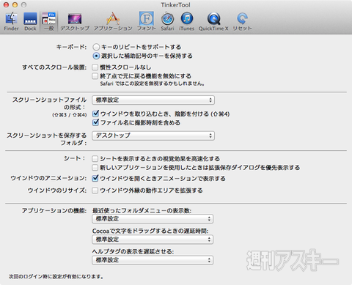Click the アプリケーションの機能: label
The height and width of the screenshot is (285, 352).
(x=54, y=210)
